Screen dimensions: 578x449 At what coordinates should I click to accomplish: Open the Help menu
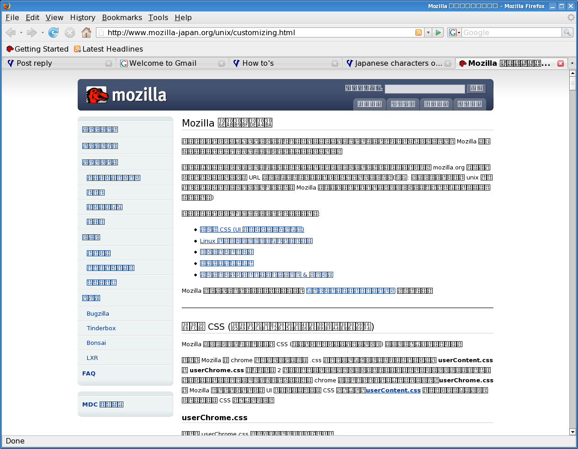[x=183, y=17]
